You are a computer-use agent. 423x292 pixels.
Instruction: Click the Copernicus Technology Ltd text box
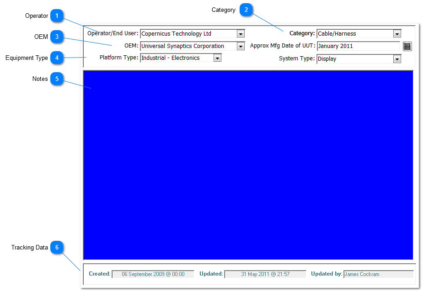click(188, 34)
